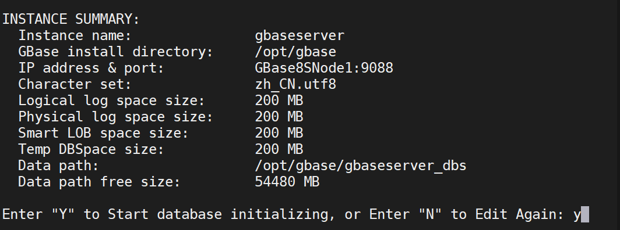Screen dimensions: 620x230
Task: Click the 'Instance name:' label
Action: tap(75, 35)
